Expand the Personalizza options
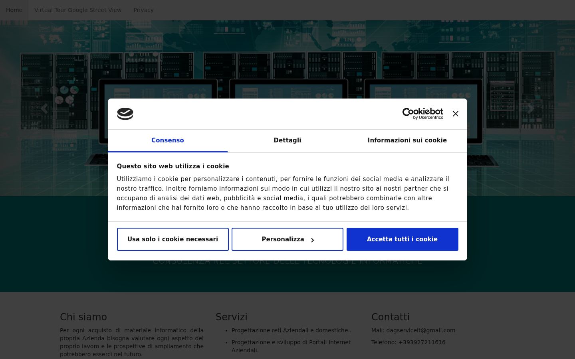575x359 pixels. 287,239
